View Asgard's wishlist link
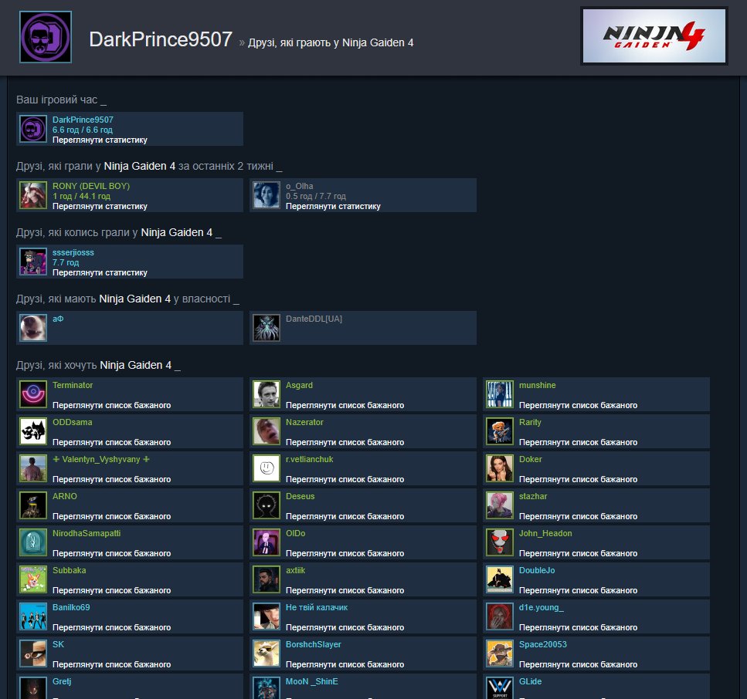 (345, 405)
